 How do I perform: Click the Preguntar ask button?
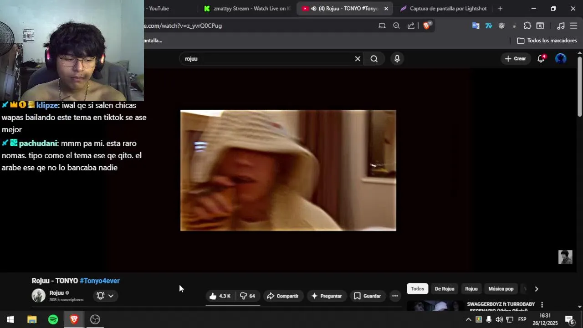tap(327, 296)
